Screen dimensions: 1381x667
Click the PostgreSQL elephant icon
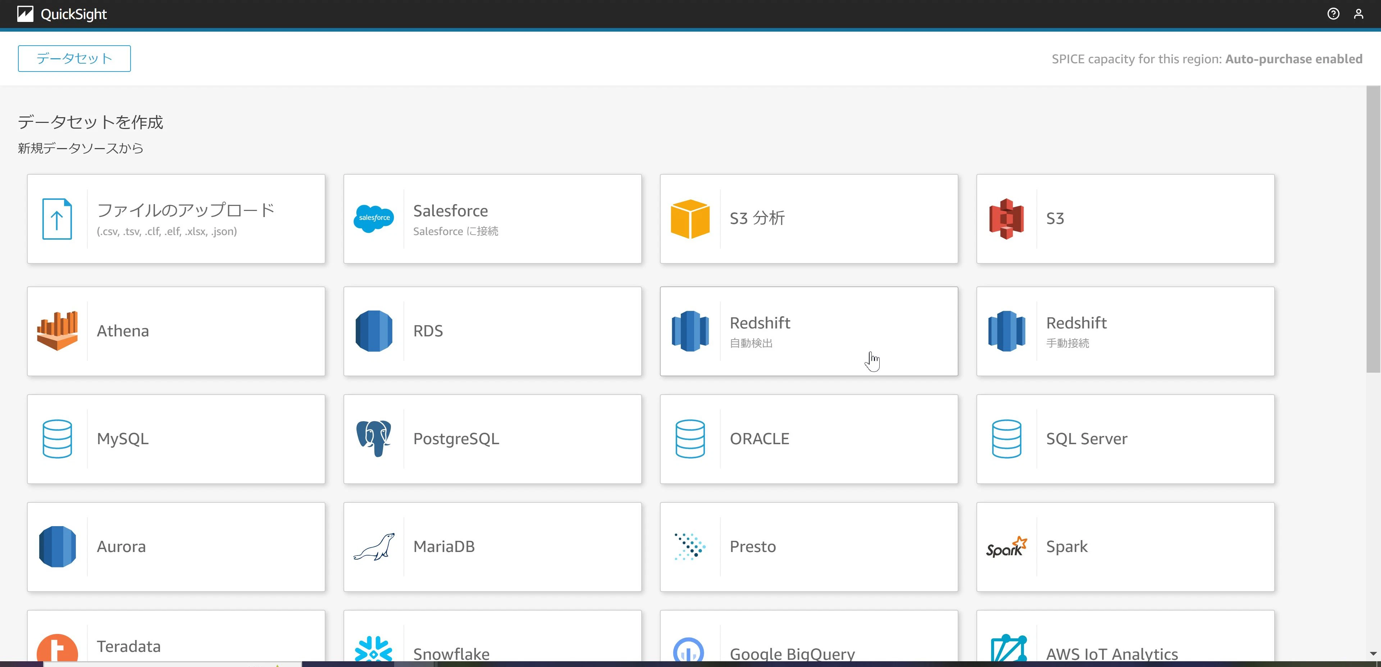[374, 439]
